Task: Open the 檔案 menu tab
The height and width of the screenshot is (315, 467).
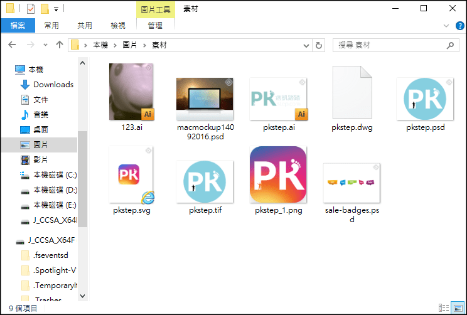Action: (18, 26)
